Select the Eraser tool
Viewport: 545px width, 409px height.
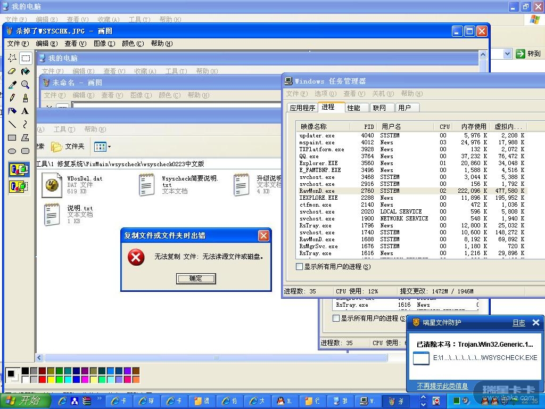pos(12,71)
